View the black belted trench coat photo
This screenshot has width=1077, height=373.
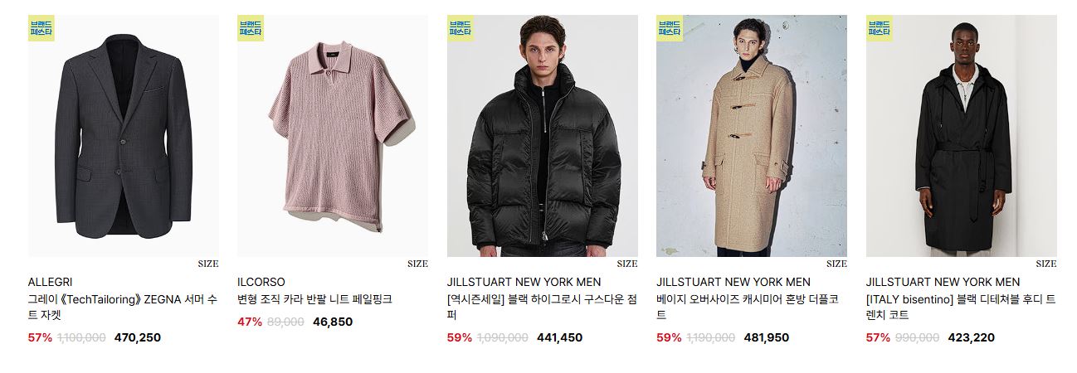click(962, 136)
